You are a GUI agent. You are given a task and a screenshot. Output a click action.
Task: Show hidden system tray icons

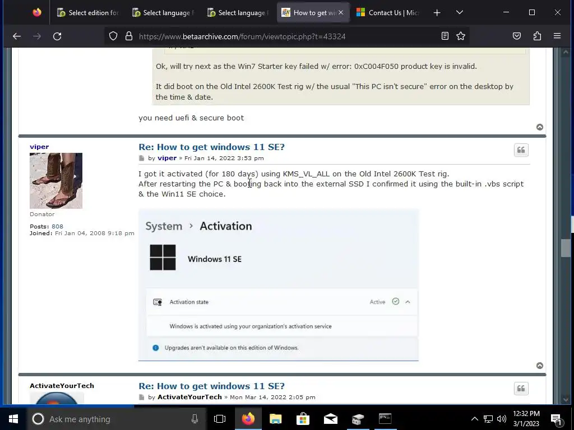click(x=474, y=419)
